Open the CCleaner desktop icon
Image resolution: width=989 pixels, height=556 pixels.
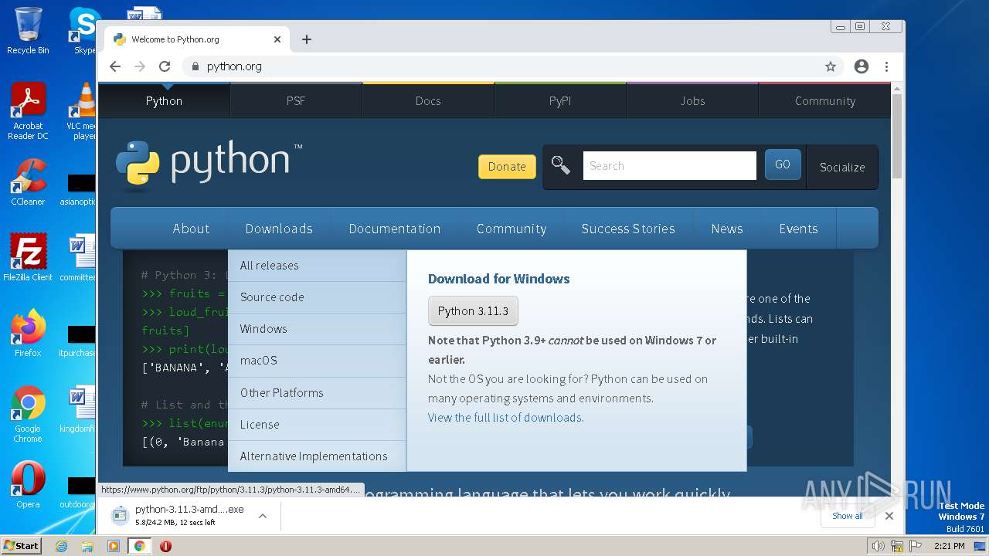pyautogui.click(x=28, y=182)
